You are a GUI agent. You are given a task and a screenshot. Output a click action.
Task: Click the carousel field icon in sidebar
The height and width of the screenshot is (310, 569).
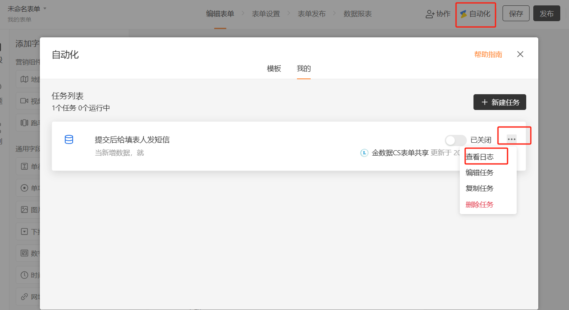coord(25,123)
